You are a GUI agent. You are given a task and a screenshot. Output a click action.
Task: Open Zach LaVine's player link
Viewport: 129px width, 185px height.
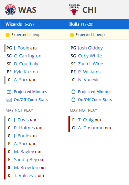click(x=90, y=64)
